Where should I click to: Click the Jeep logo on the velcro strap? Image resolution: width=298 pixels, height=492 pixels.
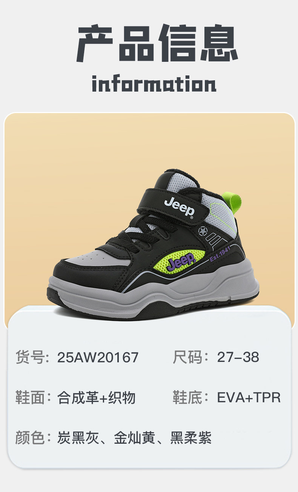pyautogui.click(x=180, y=207)
